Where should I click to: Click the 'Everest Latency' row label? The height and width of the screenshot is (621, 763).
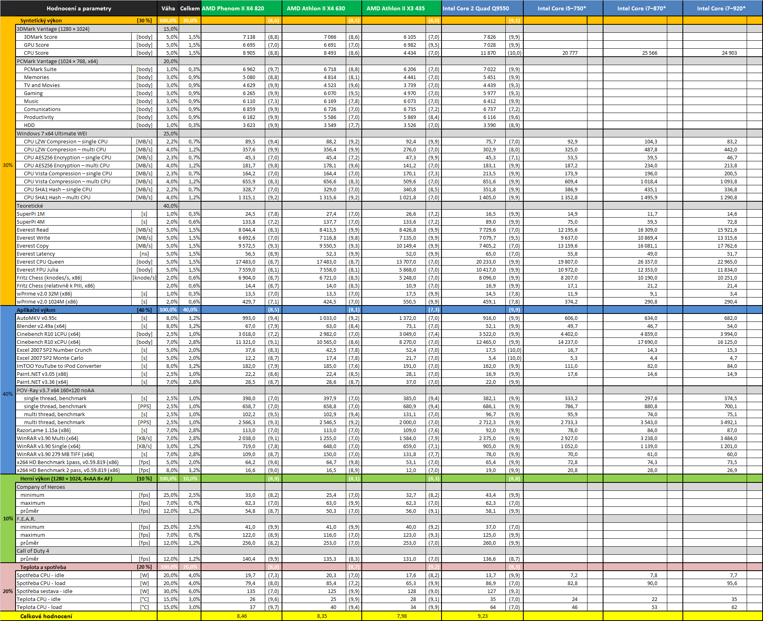(36, 254)
